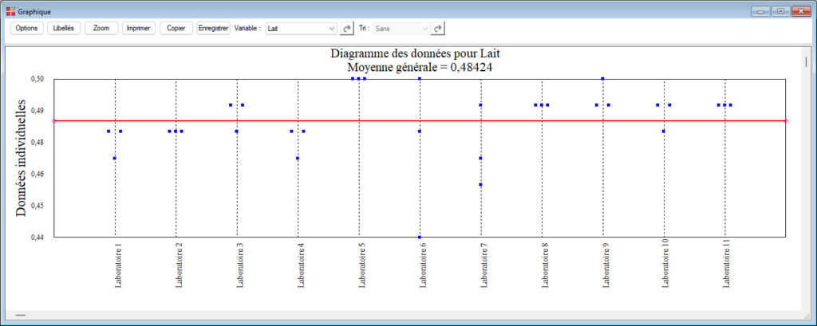Click 'Moyenne générale = 0,48424' text
The height and width of the screenshot is (326, 817).
pyautogui.click(x=420, y=67)
